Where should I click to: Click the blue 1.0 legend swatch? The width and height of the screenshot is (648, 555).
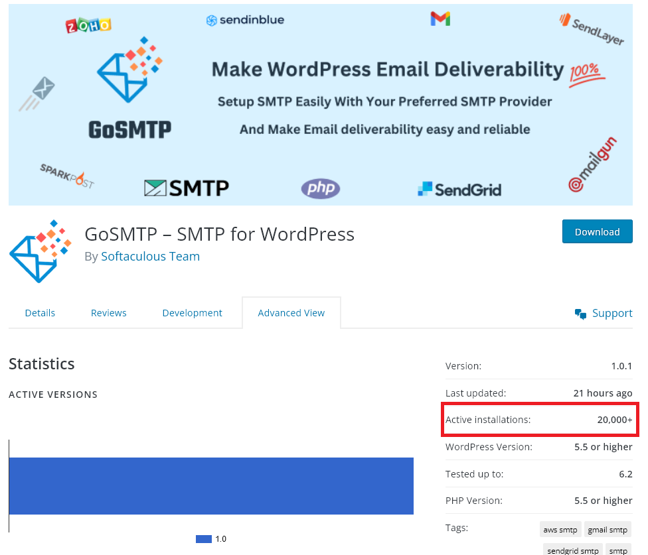point(203,539)
